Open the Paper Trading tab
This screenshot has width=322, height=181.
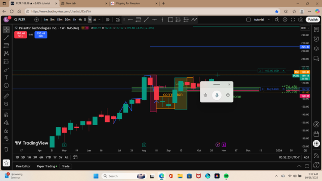pos(47,166)
